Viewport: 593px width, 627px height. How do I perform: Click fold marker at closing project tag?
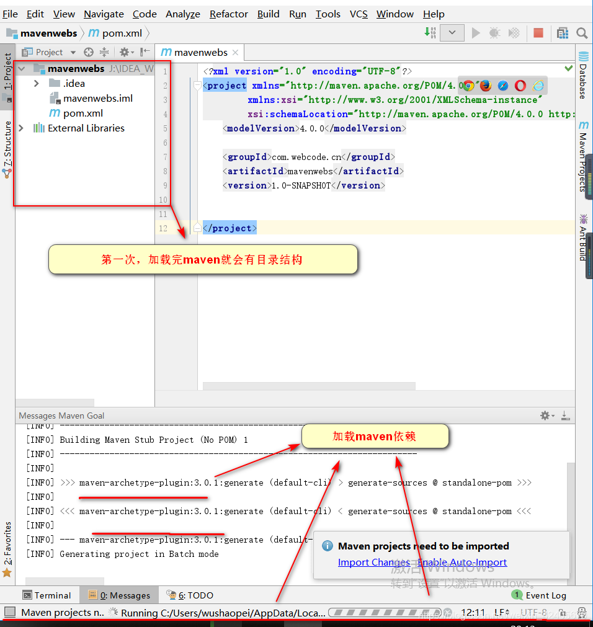pyautogui.click(x=197, y=228)
